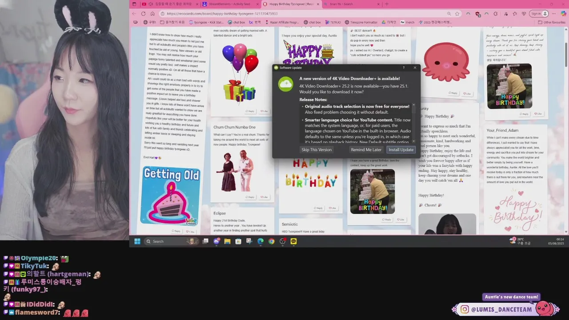Open Task View from taskbar

(x=205, y=241)
